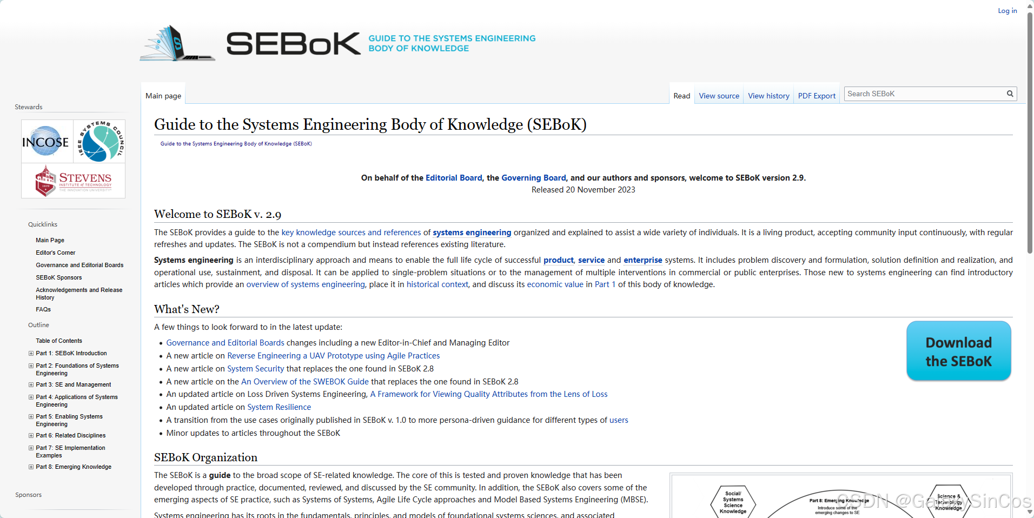This screenshot has width=1034, height=518.
Task: Open Reverse Engineering a UAV Prototype article
Action: click(x=334, y=356)
